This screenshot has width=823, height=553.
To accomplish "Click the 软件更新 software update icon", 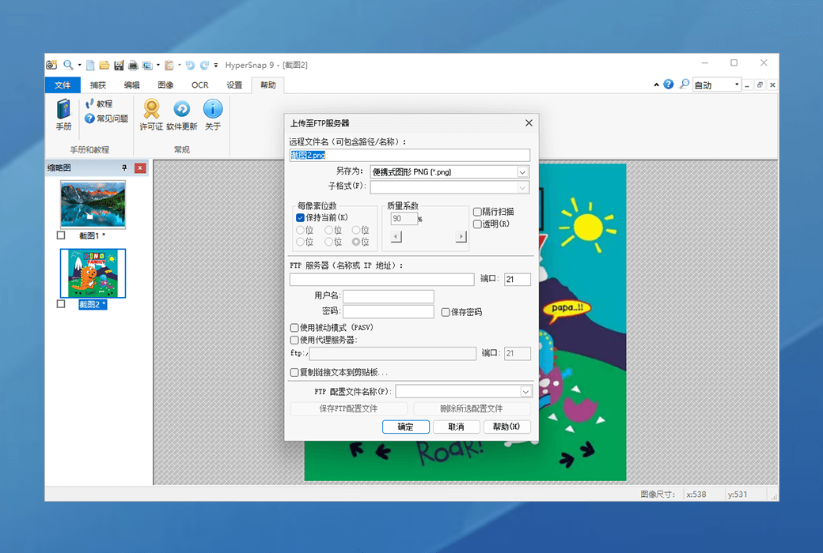I will coord(181,110).
